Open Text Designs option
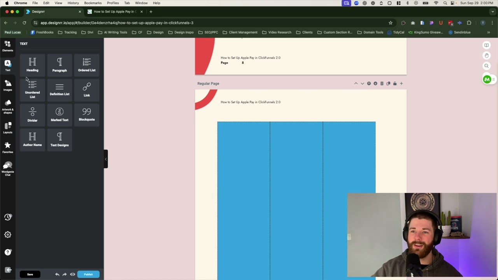This screenshot has width=498, height=280. (x=60, y=140)
